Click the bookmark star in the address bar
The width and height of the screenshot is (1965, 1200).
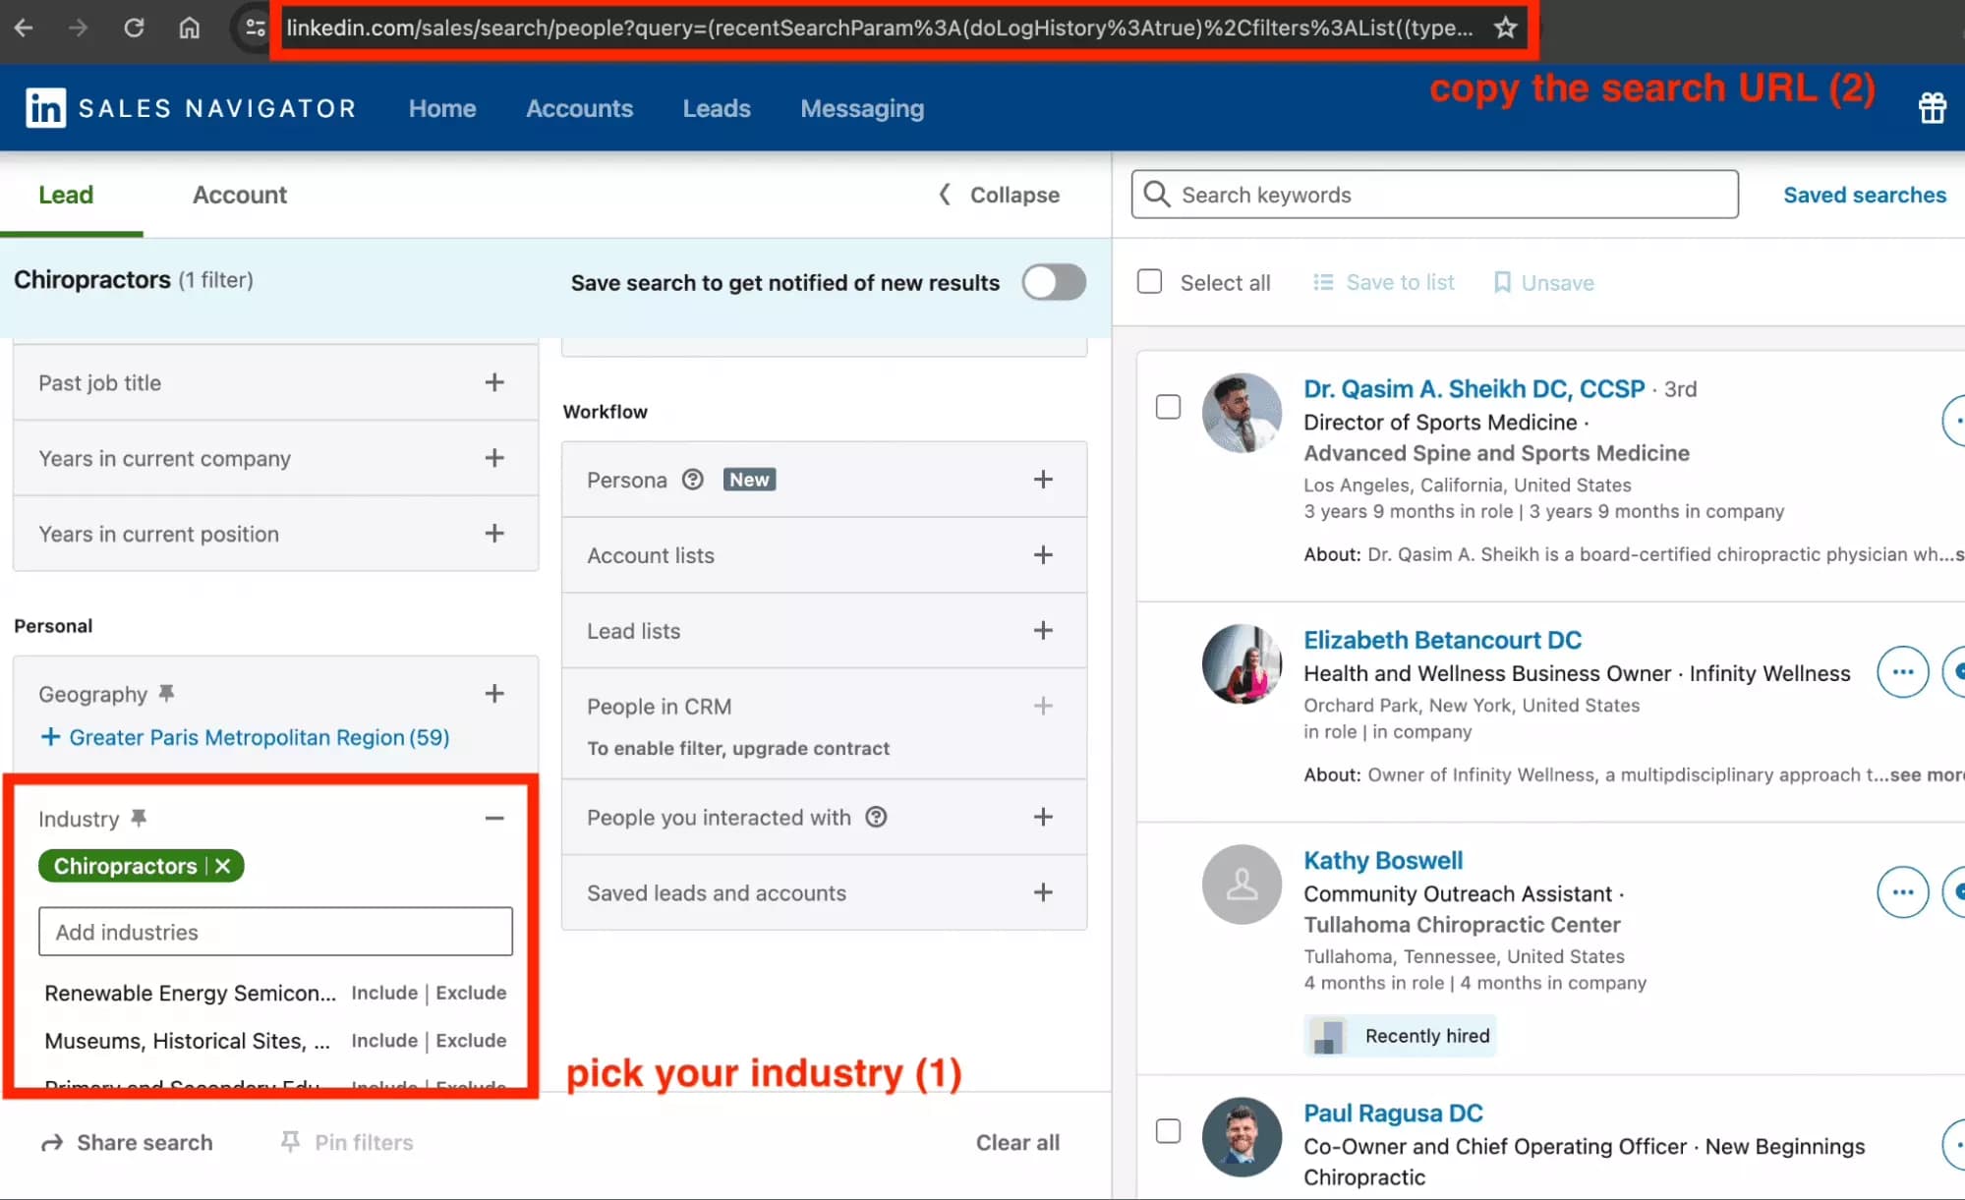coord(1506,28)
